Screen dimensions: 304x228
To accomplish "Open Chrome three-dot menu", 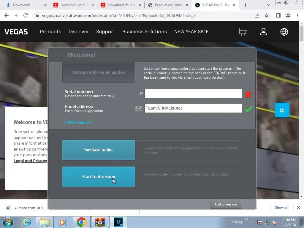I will 297,15.
